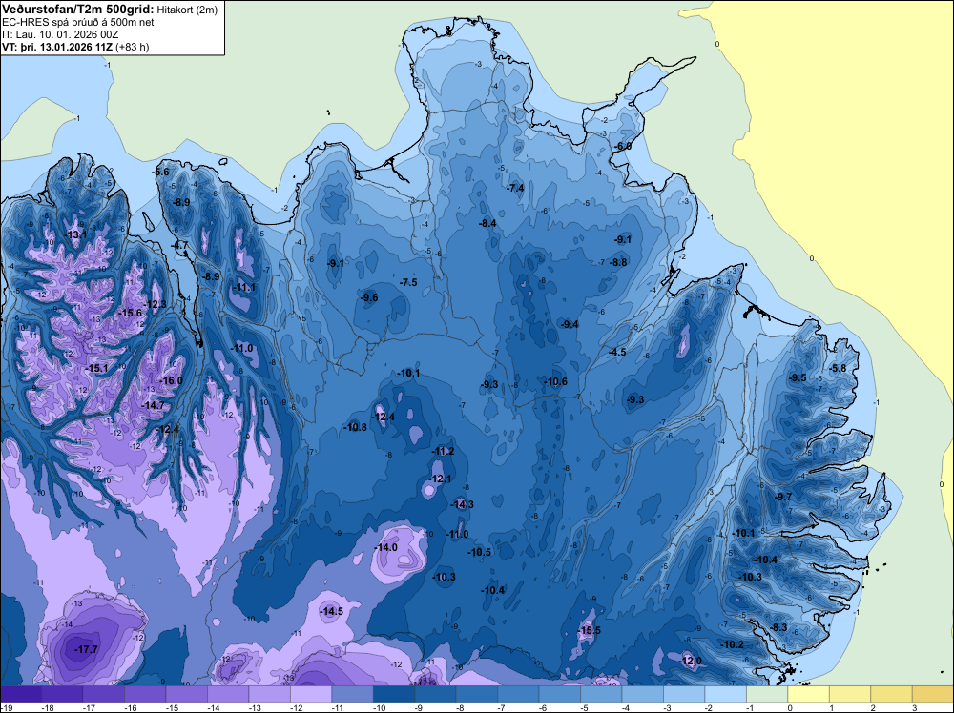Click legend swatch between -18 and -17
This screenshot has width=954, height=713.
(62, 694)
